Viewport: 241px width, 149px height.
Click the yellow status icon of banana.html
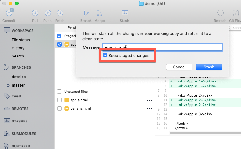click(x=66, y=108)
